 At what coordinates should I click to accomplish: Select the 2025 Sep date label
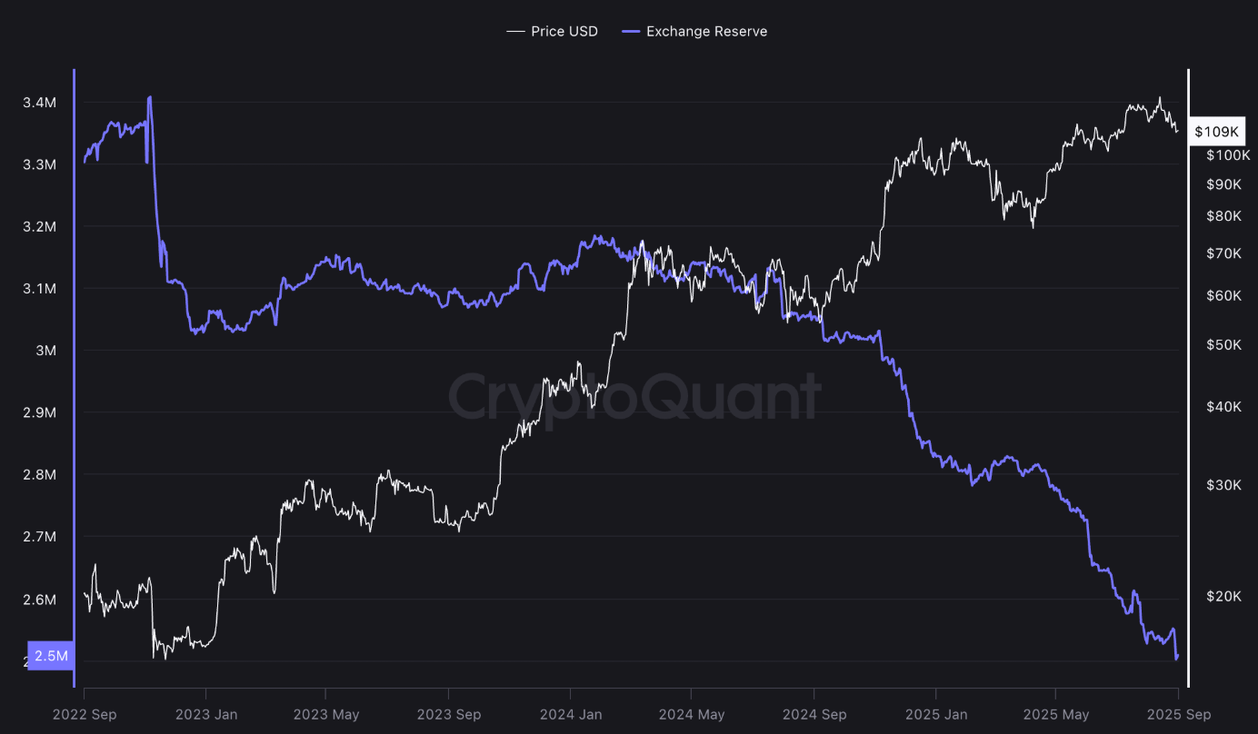coord(1178,715)
